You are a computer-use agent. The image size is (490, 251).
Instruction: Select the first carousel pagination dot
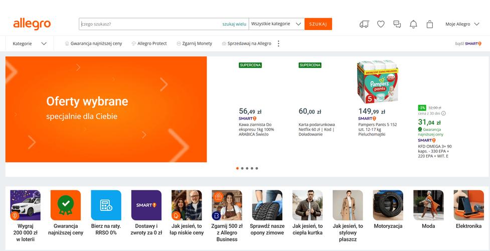click(237, 168)
